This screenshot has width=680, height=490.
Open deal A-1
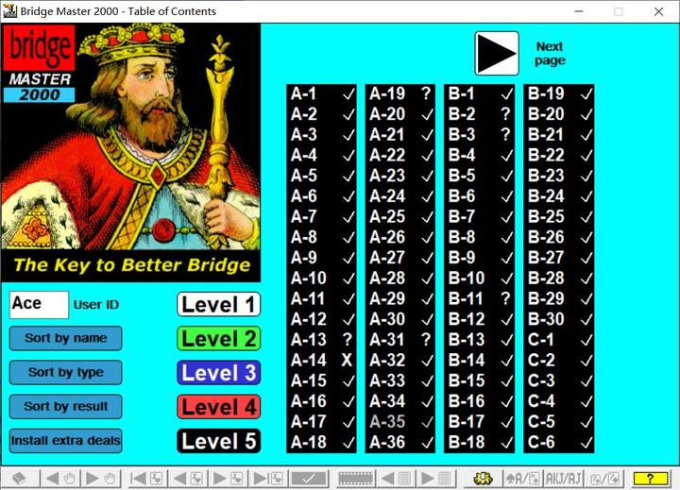321,93
